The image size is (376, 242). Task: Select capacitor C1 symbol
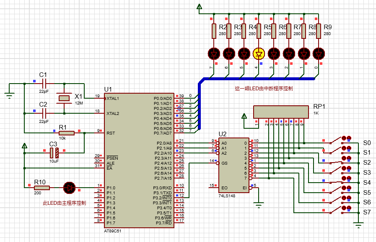coord(44,84)
